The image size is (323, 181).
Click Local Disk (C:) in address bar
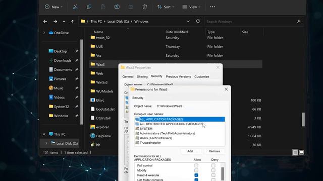(x=118, y=21)
